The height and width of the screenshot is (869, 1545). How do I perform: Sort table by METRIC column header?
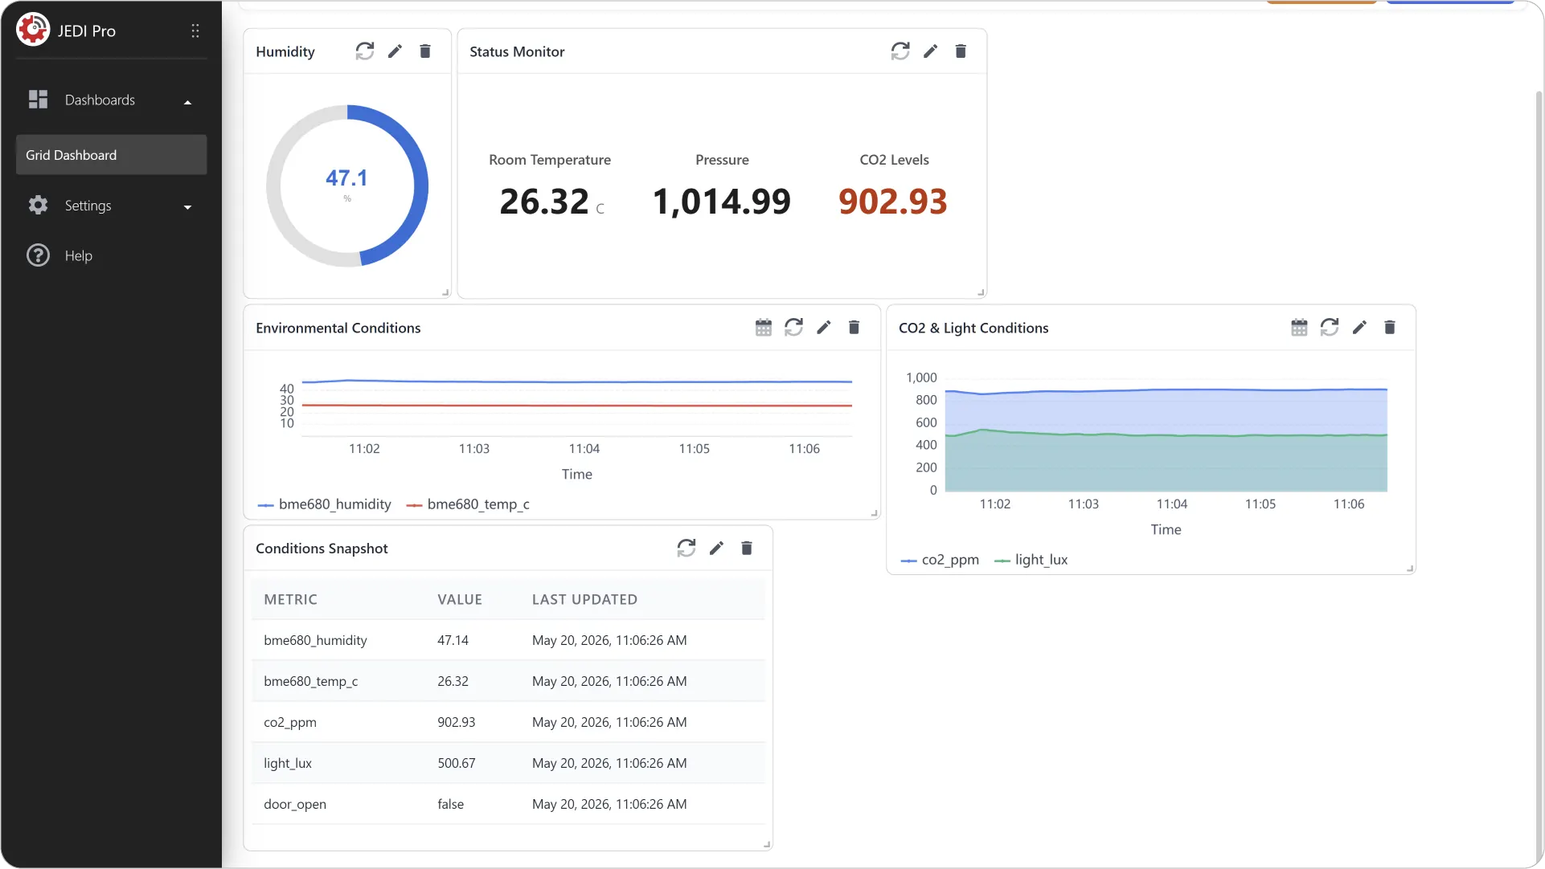tap(290, 600)
